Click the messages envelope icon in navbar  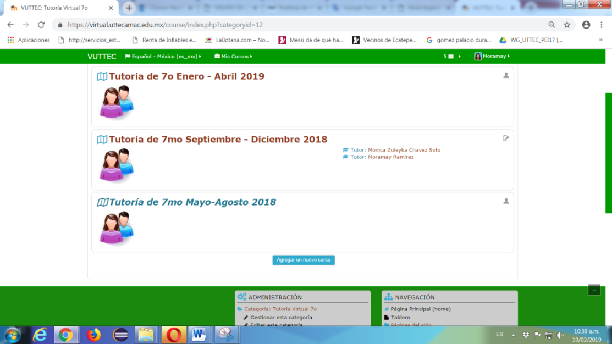click(451, 57)
